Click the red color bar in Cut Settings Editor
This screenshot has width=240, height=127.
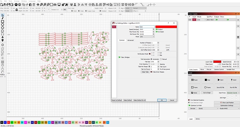[166, 27]
